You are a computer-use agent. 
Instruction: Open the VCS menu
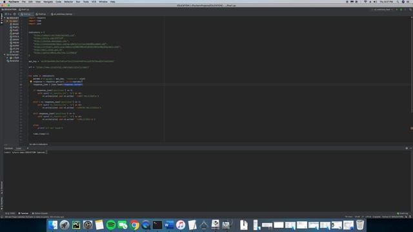pyautogui.click(x=94, y=1)
